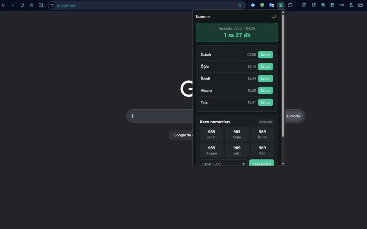
Task: Click the browser forward arrow
Action: pos(13,5)
